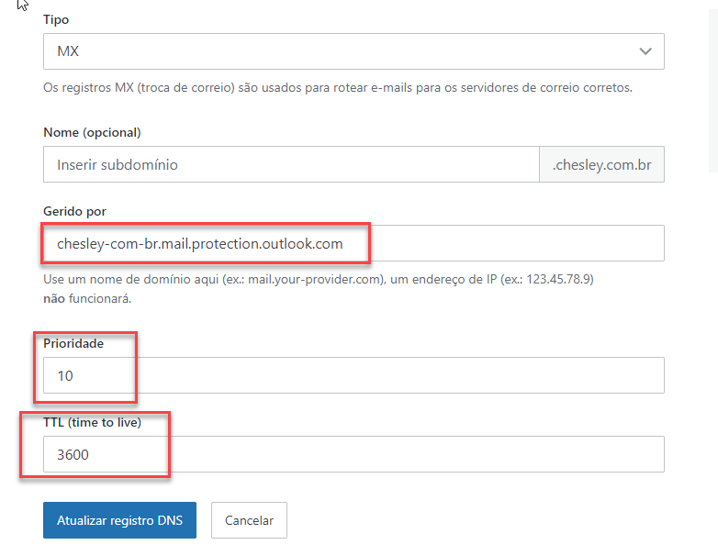Click the Prioridade label
Viewport: 718px width, 556px height.
[73, 344]
